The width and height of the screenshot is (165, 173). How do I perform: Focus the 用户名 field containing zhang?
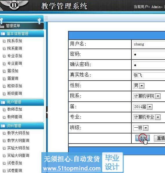(149, 44)
